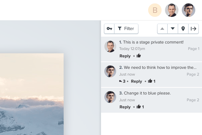This screenshot has height=135, width=202.
Task: Click the location pin icon
Action: pyautogui.click(x=183, y=29)
